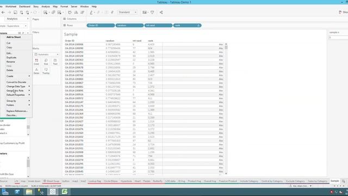
Task: Click the Show/hide cards icon
Action: point(145,13)
